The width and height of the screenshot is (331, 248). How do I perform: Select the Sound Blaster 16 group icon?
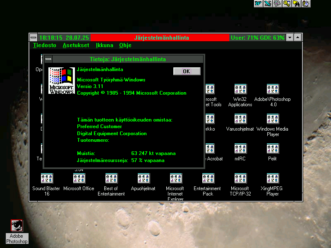(x=47, y=179)
